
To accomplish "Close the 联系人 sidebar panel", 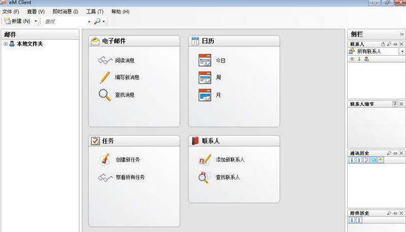I will coord(402,44).
